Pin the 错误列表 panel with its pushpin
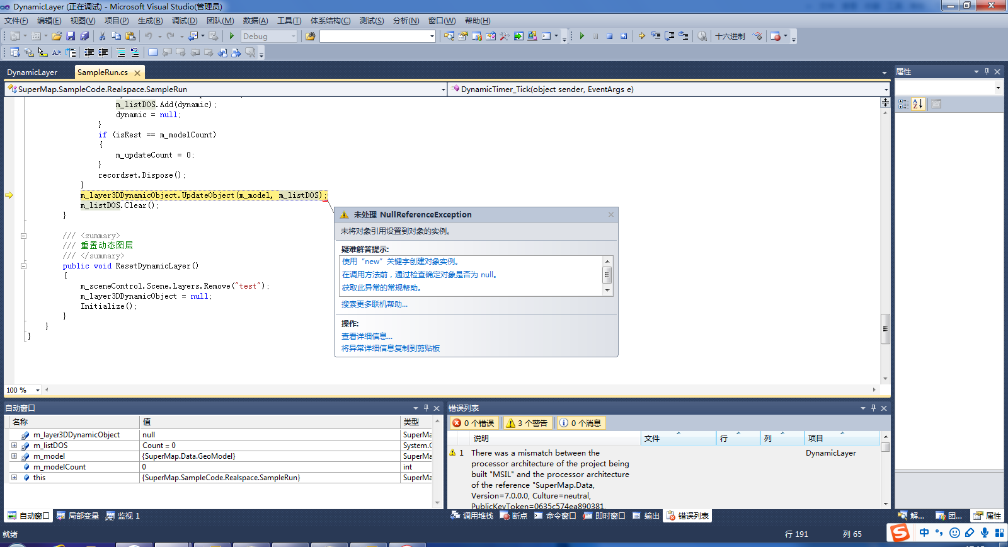Image resolution: width=1008 pixels, height=547 pixels. click(x=873, y=408)
